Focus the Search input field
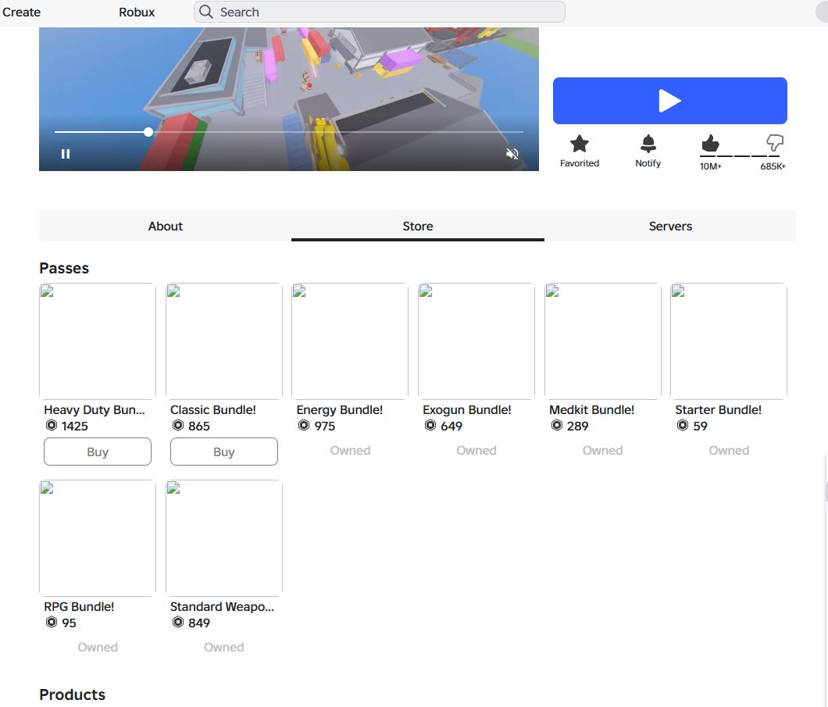Viewport: 828px width, 707px height. pos(379,12)
